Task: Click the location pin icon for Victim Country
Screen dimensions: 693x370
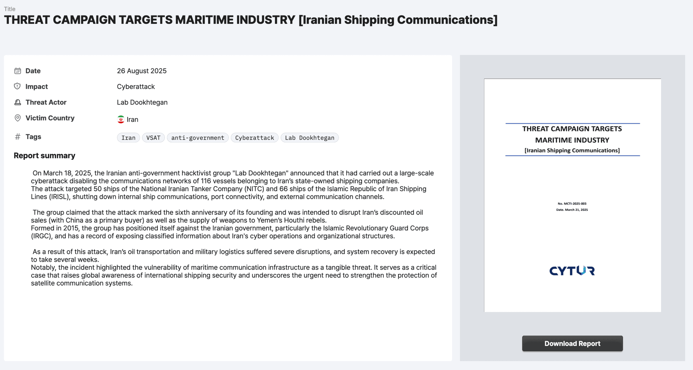Action: [18, 118]
